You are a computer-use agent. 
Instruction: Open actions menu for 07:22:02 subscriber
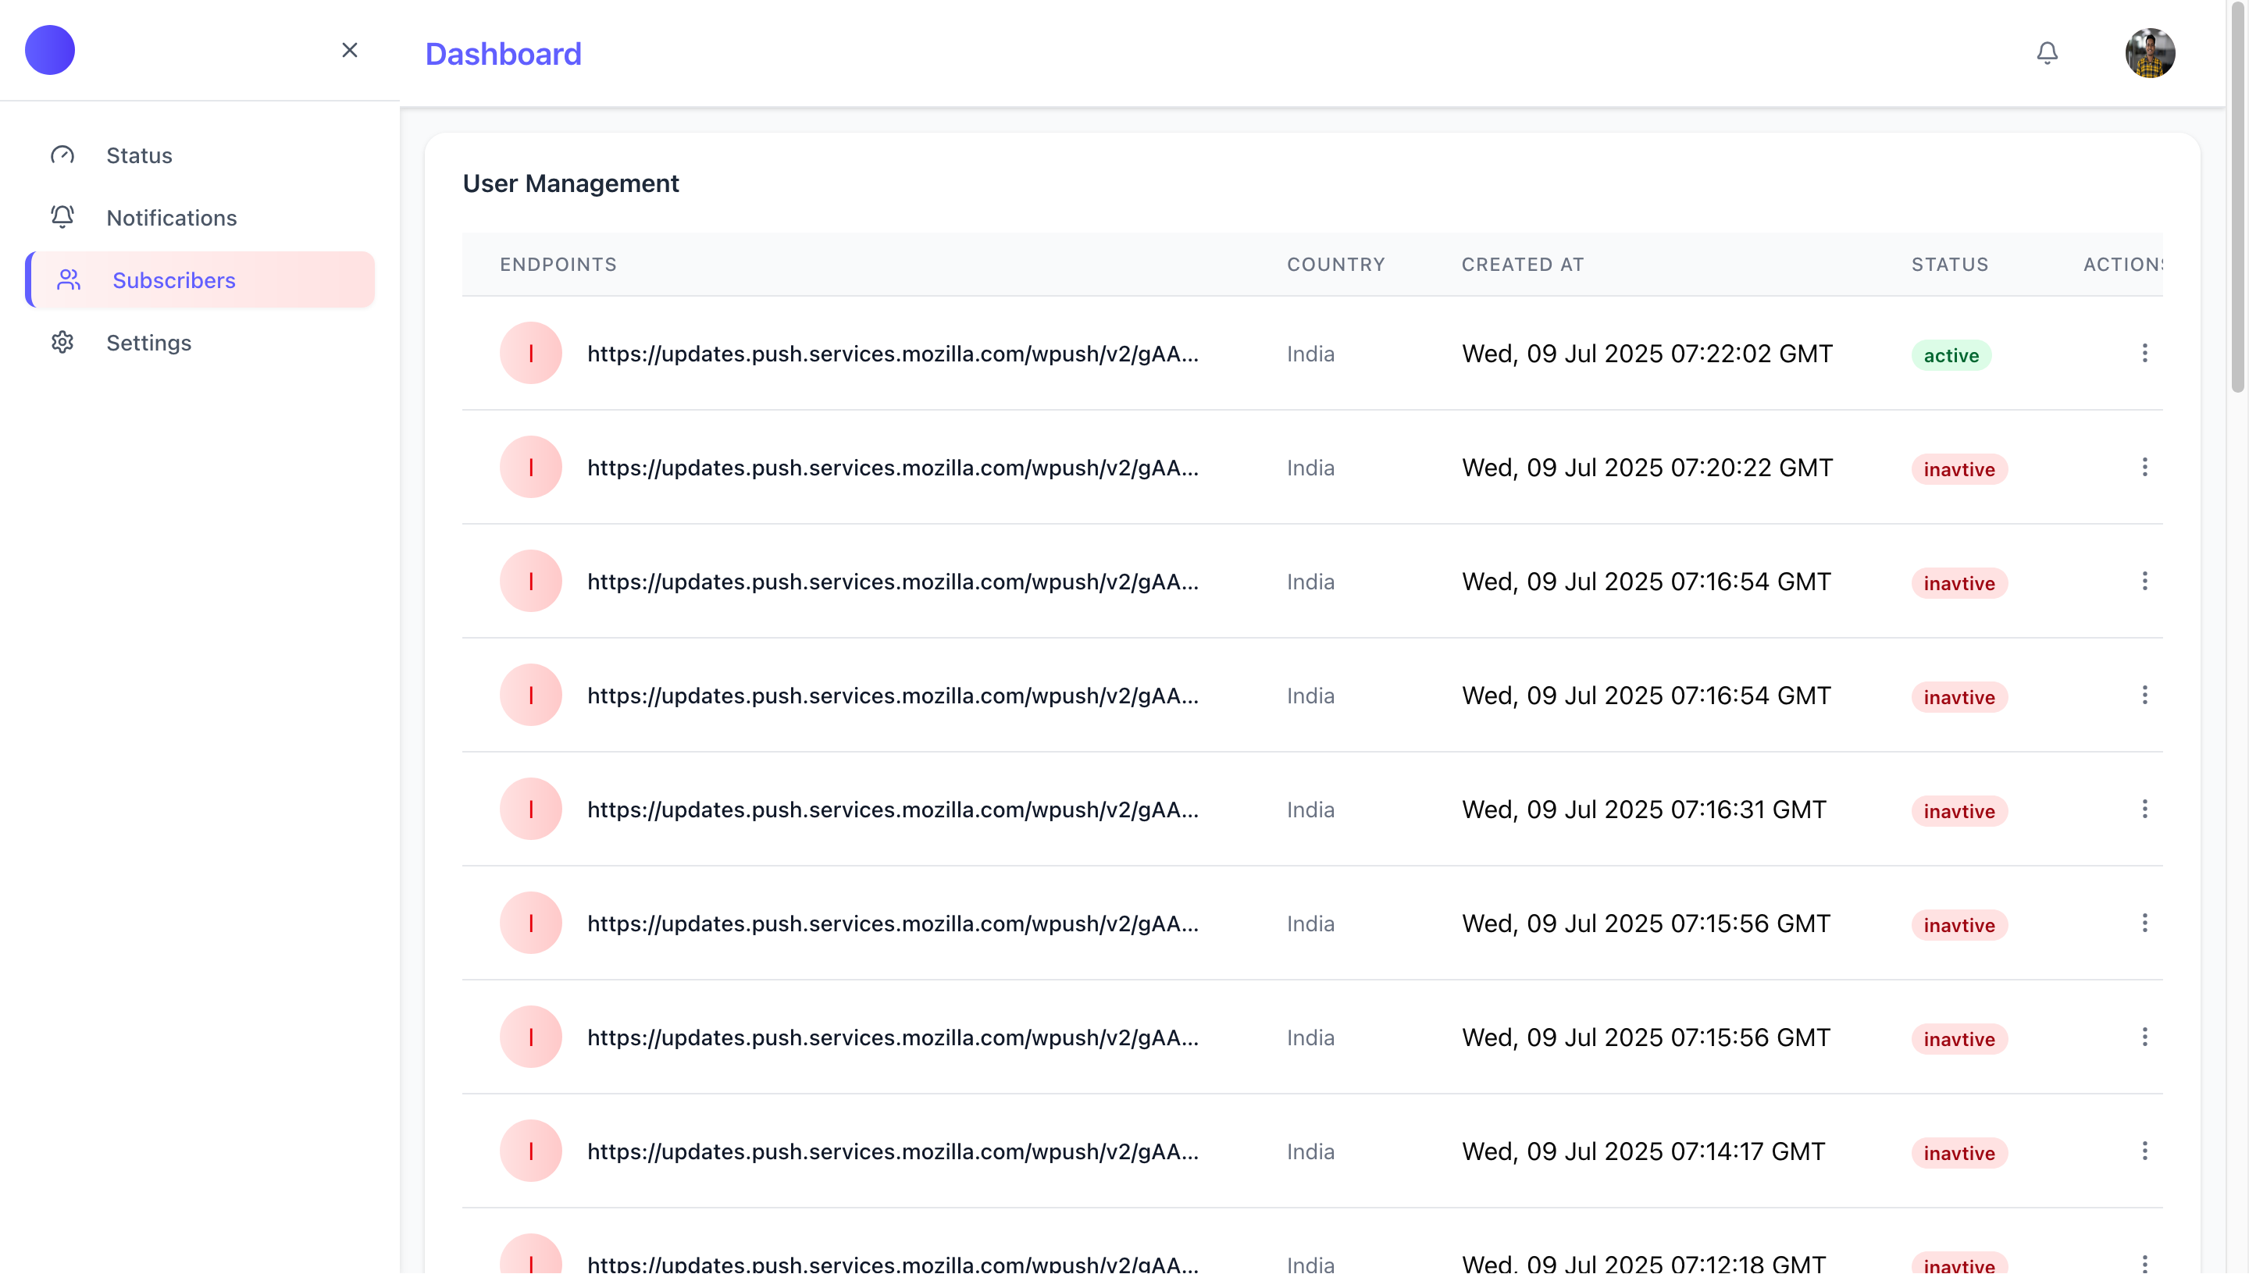click(2145, 354)
